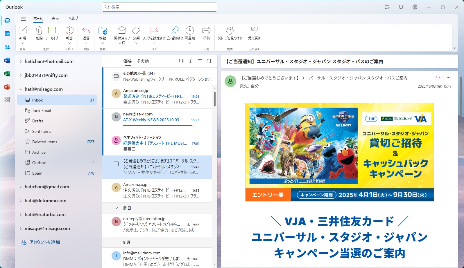Tick the checkbox on selected ユニバーサル email

tap(116, 164)
